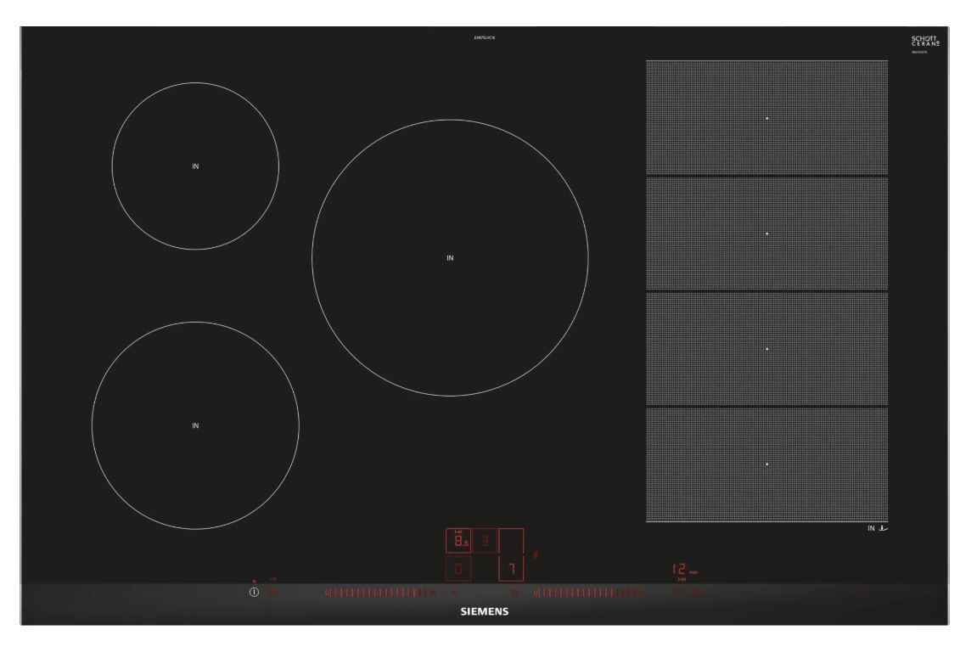Click the IN flex symbol below flex zone
The image size is (960, 647).
(x=878, y=528)
